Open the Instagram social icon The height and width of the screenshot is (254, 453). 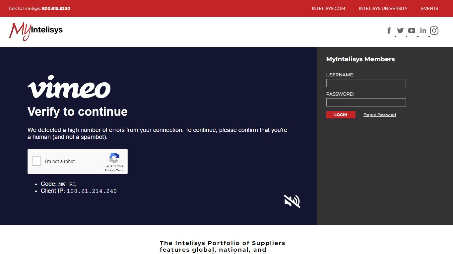coord(434,31)
